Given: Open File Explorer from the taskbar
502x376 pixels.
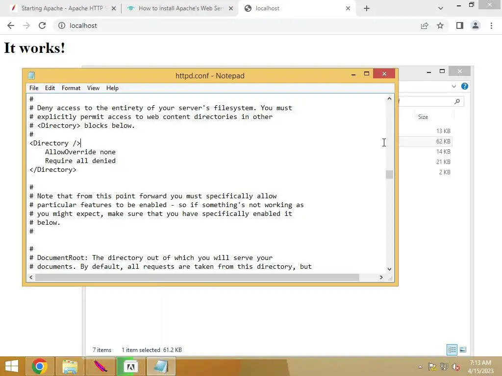Looking at the screenshot, I should (70, 366).
